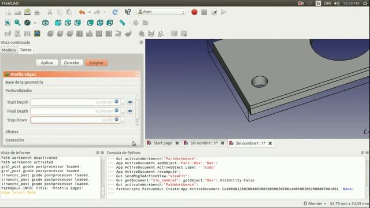
Task: Switch to rear view cube
Action: (90, 23)
